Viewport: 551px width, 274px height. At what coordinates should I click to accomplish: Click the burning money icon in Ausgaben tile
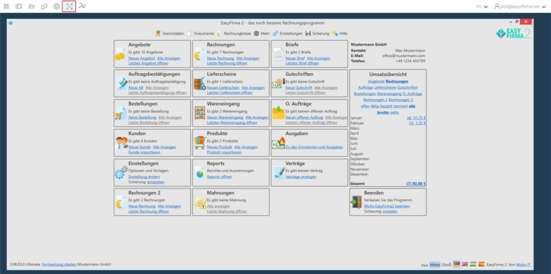click(x=278, y=143)
